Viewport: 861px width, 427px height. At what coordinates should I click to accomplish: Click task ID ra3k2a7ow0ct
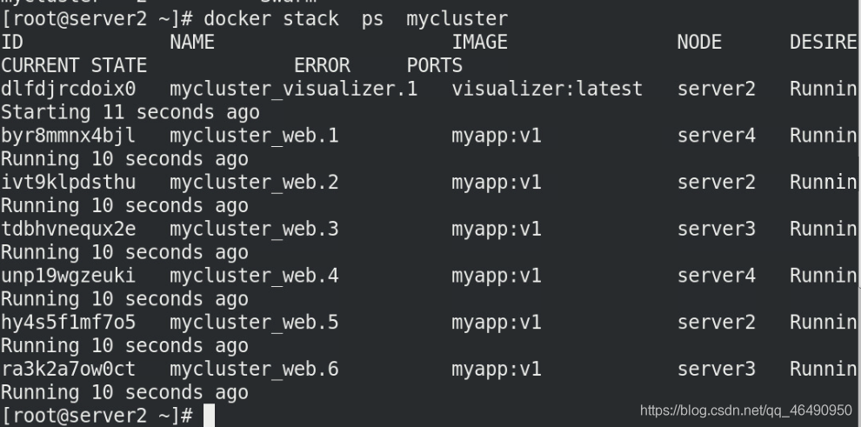click(68, 369)
